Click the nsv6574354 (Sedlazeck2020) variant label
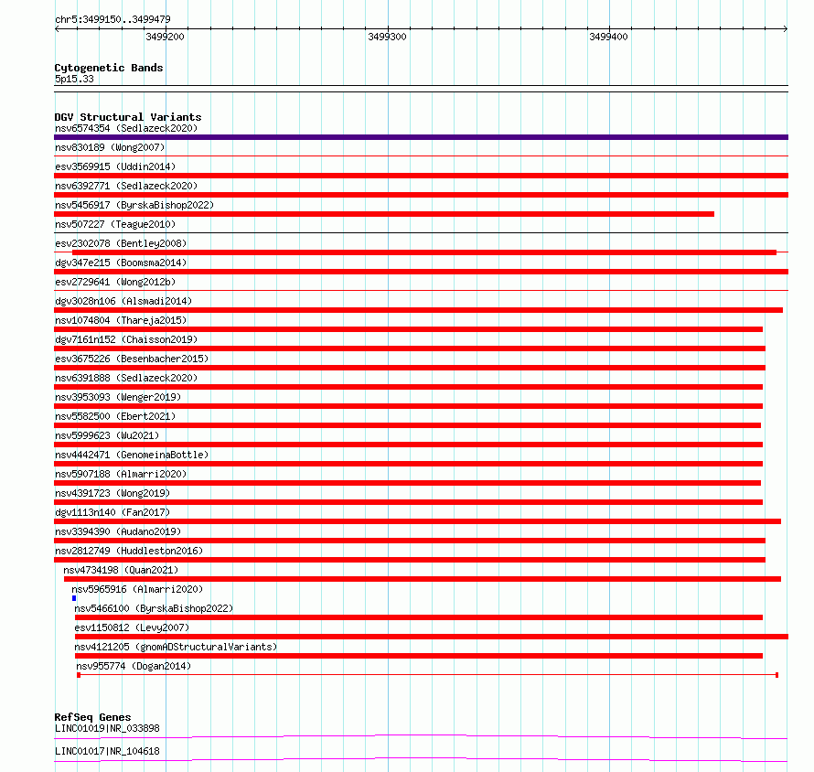 pyautogui.click(x=126, y=128)
